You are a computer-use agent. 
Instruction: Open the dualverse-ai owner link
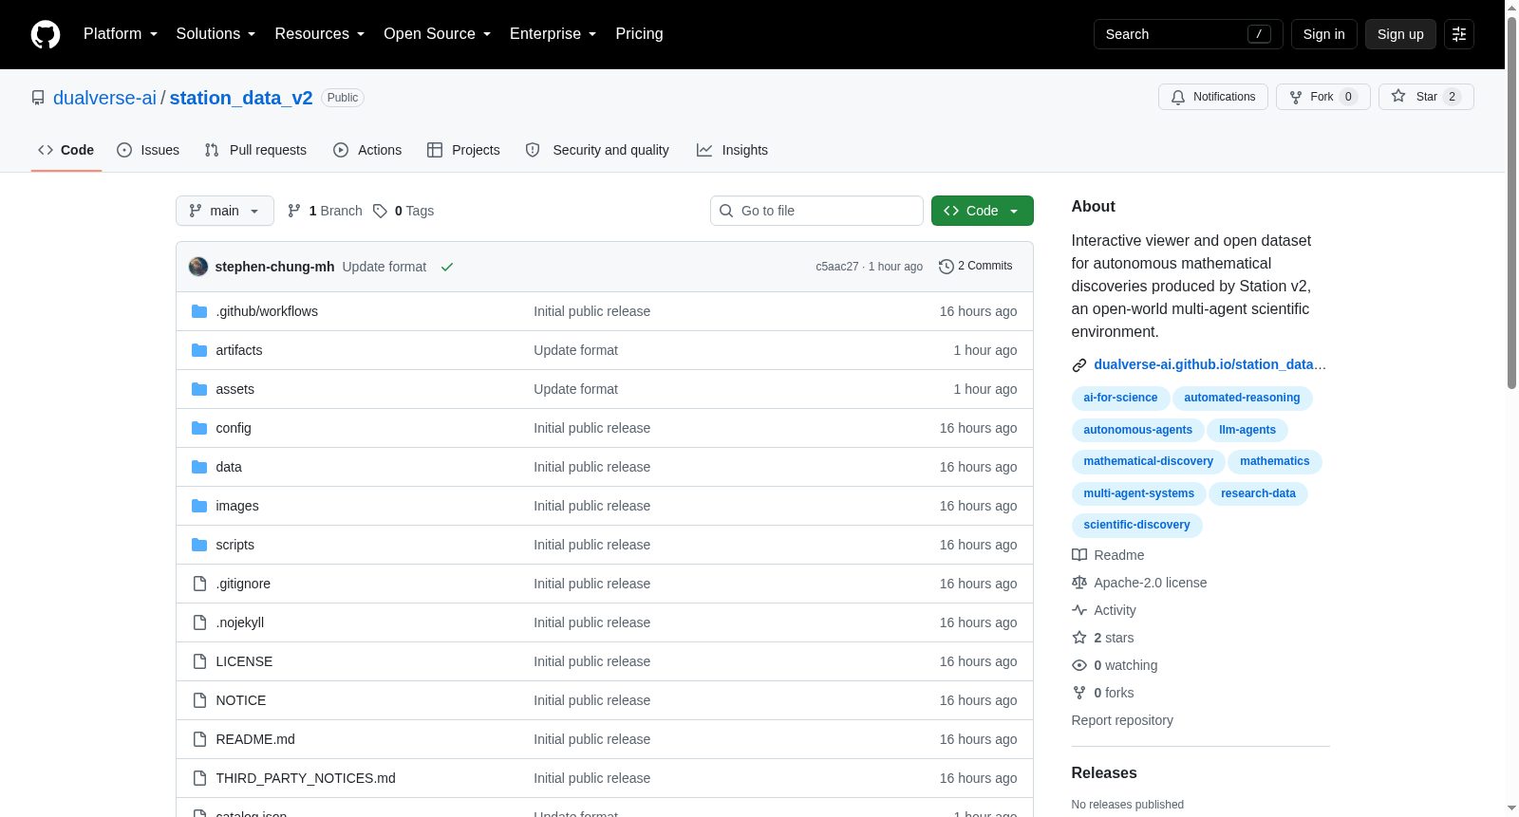pyautogui.click(x=104, y=98)
